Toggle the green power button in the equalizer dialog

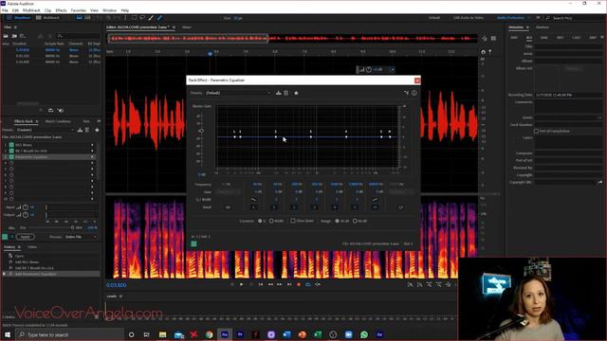click(x=193, y=243)
